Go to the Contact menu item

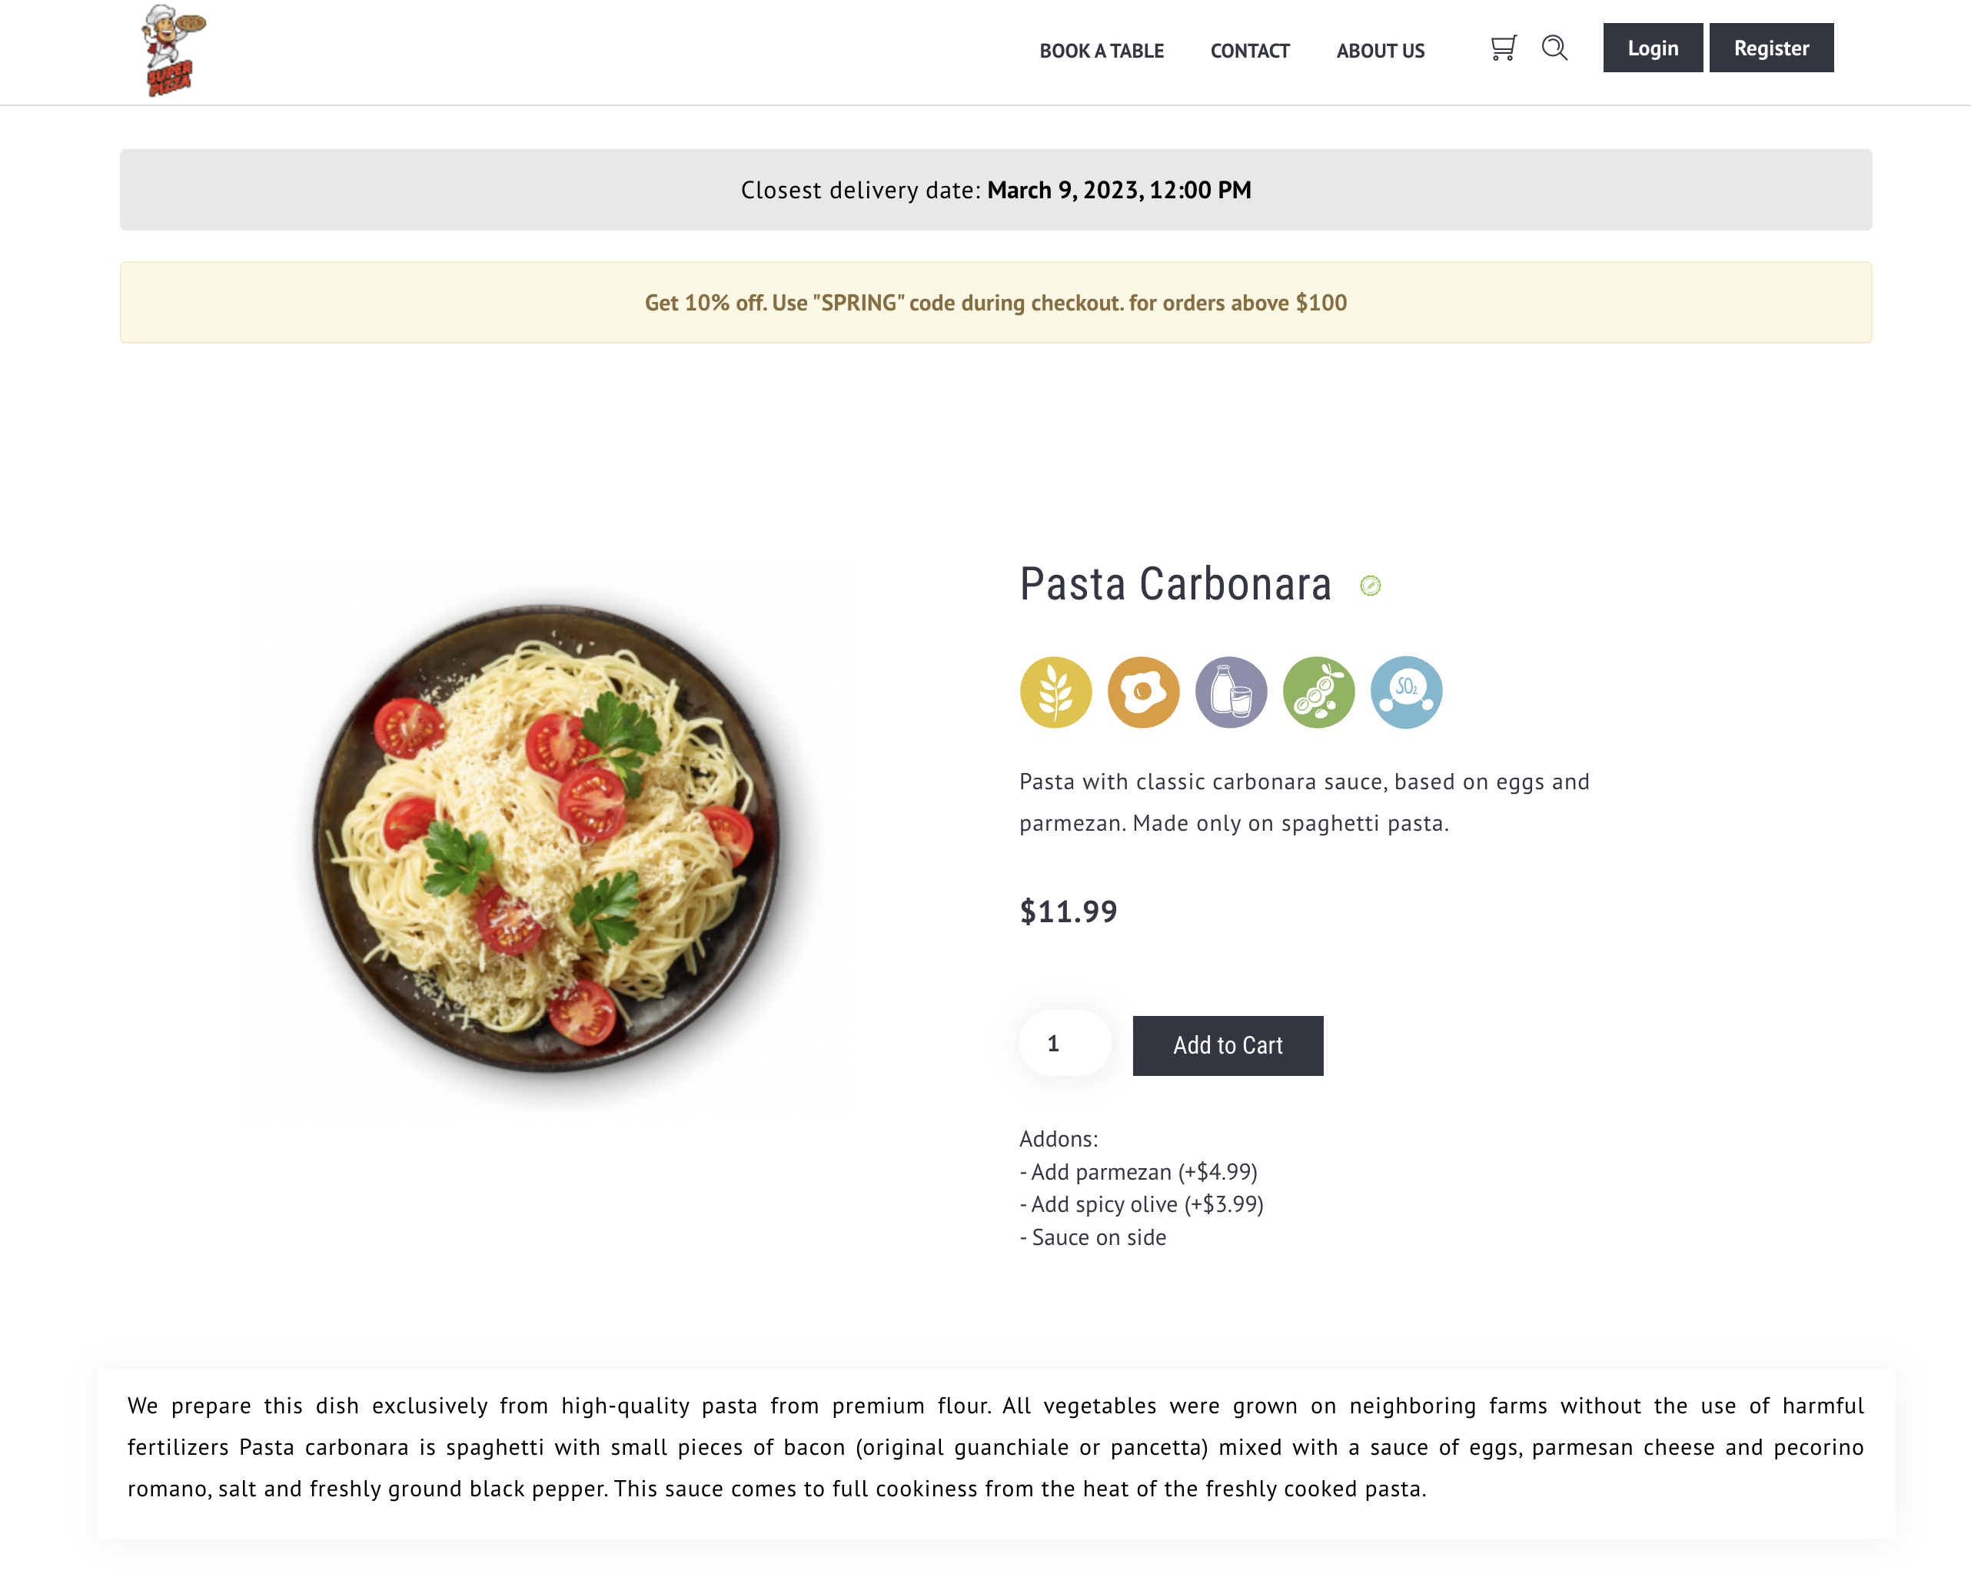tap(1249, 51)
